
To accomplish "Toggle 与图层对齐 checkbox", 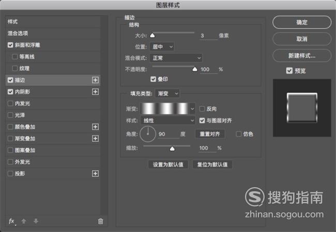I will (x=202, y=121).
